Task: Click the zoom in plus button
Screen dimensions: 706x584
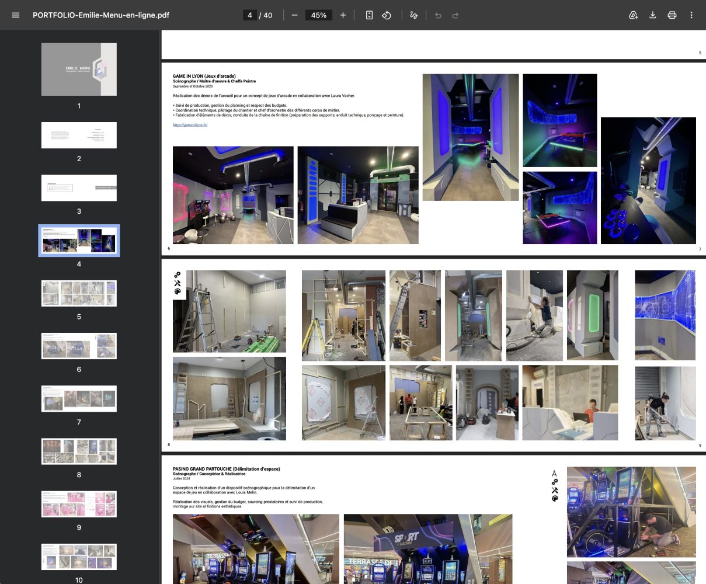Action: click(343, 15)
